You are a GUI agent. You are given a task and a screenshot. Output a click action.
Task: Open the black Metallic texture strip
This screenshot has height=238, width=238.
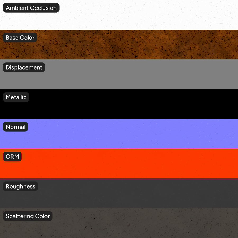point(119,104)
